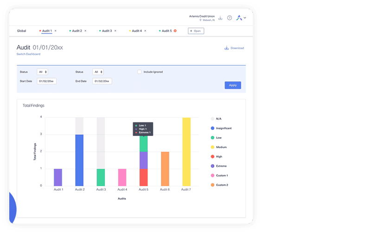Viewport: 371px width, 232px height.
Task: Go to the Audit 4 tab
Action: click(x=137, y=31)
